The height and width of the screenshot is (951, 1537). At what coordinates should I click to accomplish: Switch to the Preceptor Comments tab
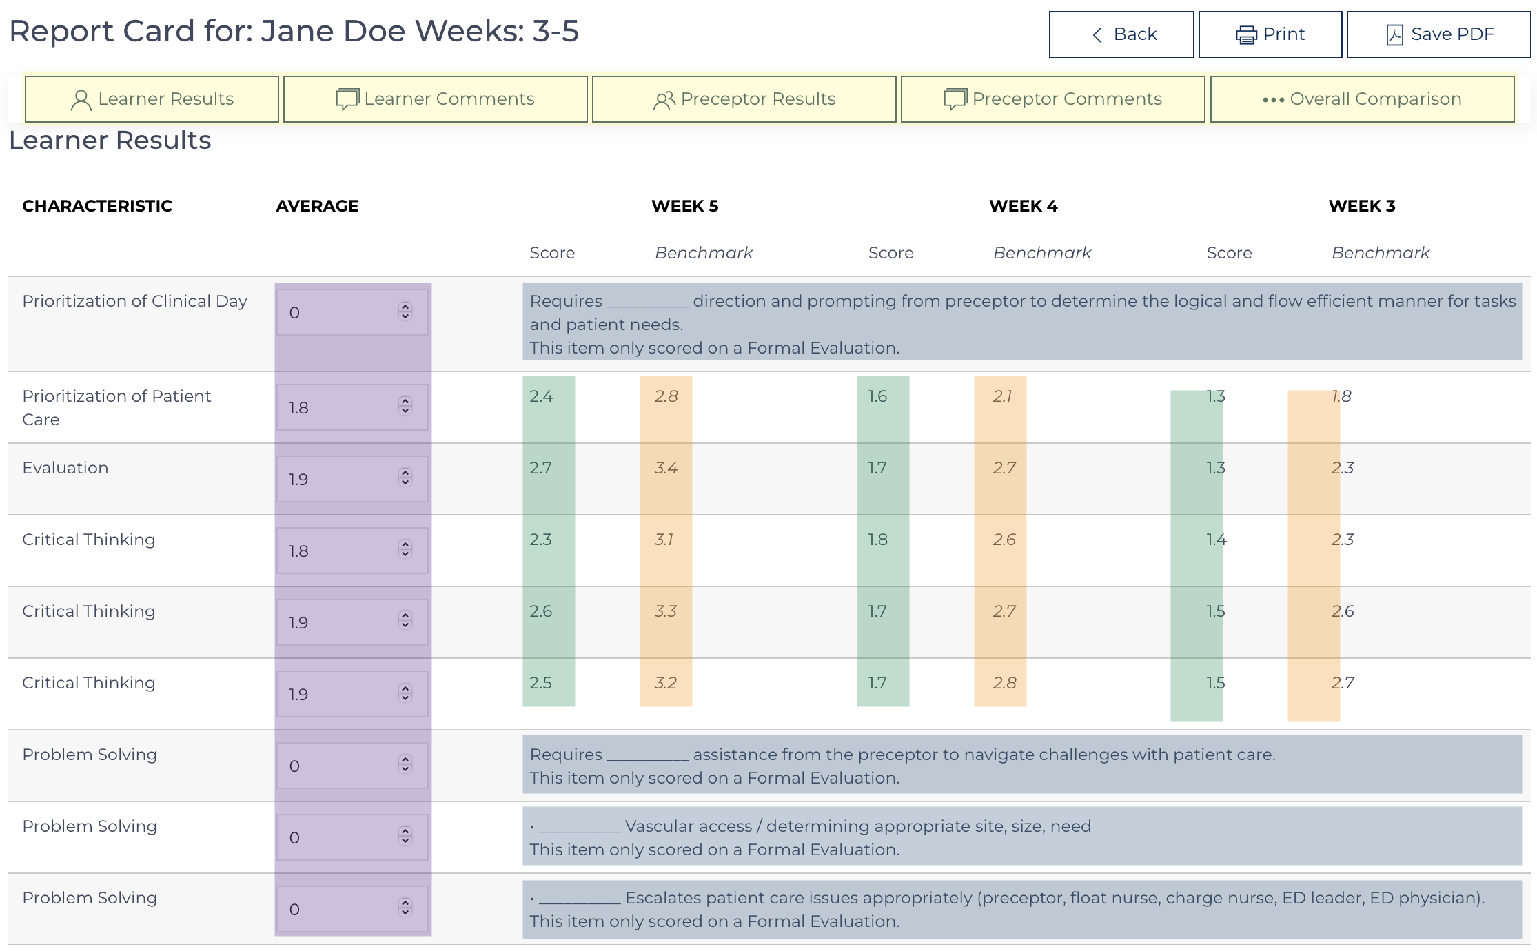coord(1053,99)
